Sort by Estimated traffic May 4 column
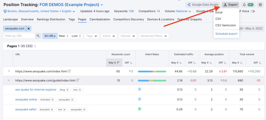Viewport: 266px width, 120px height. [177, 63]
